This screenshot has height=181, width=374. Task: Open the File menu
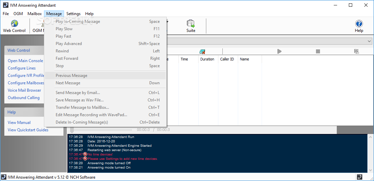(6, 14)
